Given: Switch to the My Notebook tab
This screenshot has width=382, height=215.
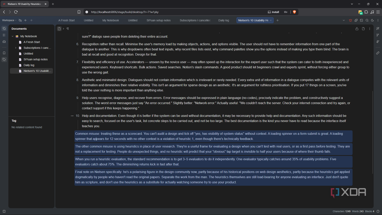Looking at the screenshot, I should [111, 20].
